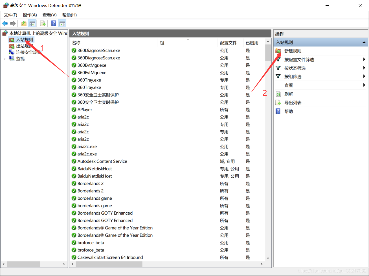Viewport: 369px width, 276px height.
Task: Select the 入站规则 icon in the tree
Action: [12, 40]
